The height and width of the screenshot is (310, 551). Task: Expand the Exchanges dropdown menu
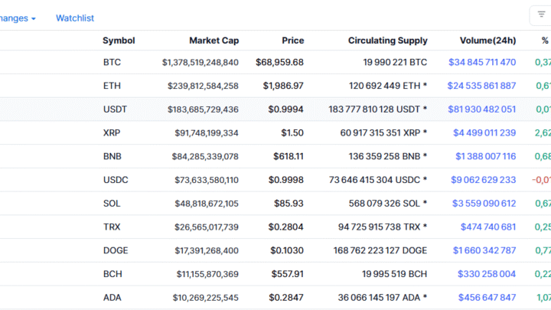[x=18, y=18]
